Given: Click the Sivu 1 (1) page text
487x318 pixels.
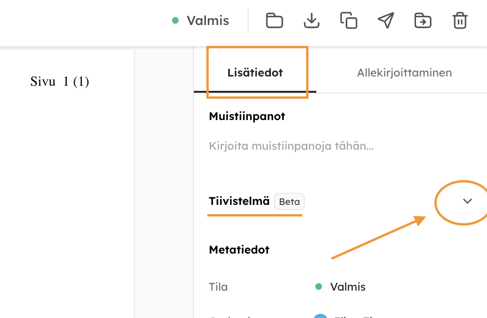Looking at the screenshot, I should pyautogui.click(x=60, y=82).
